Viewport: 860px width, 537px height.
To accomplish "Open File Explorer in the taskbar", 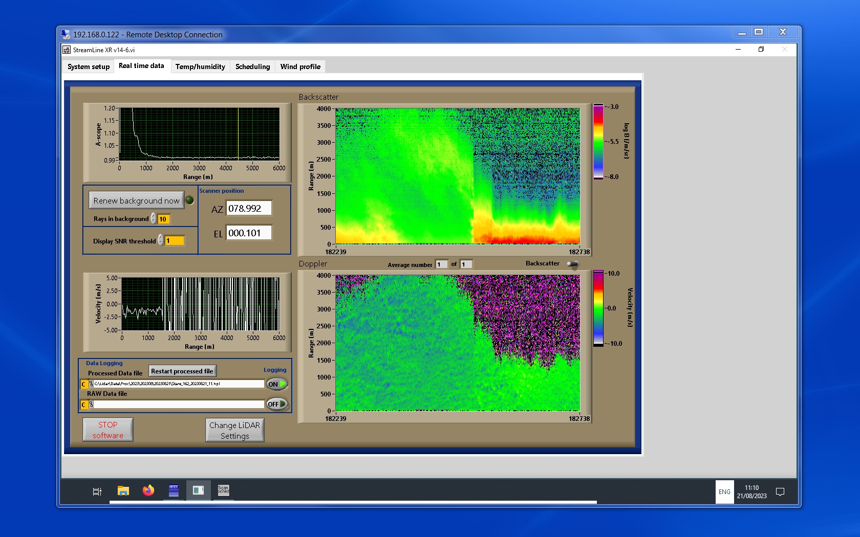I will [123, 491].
